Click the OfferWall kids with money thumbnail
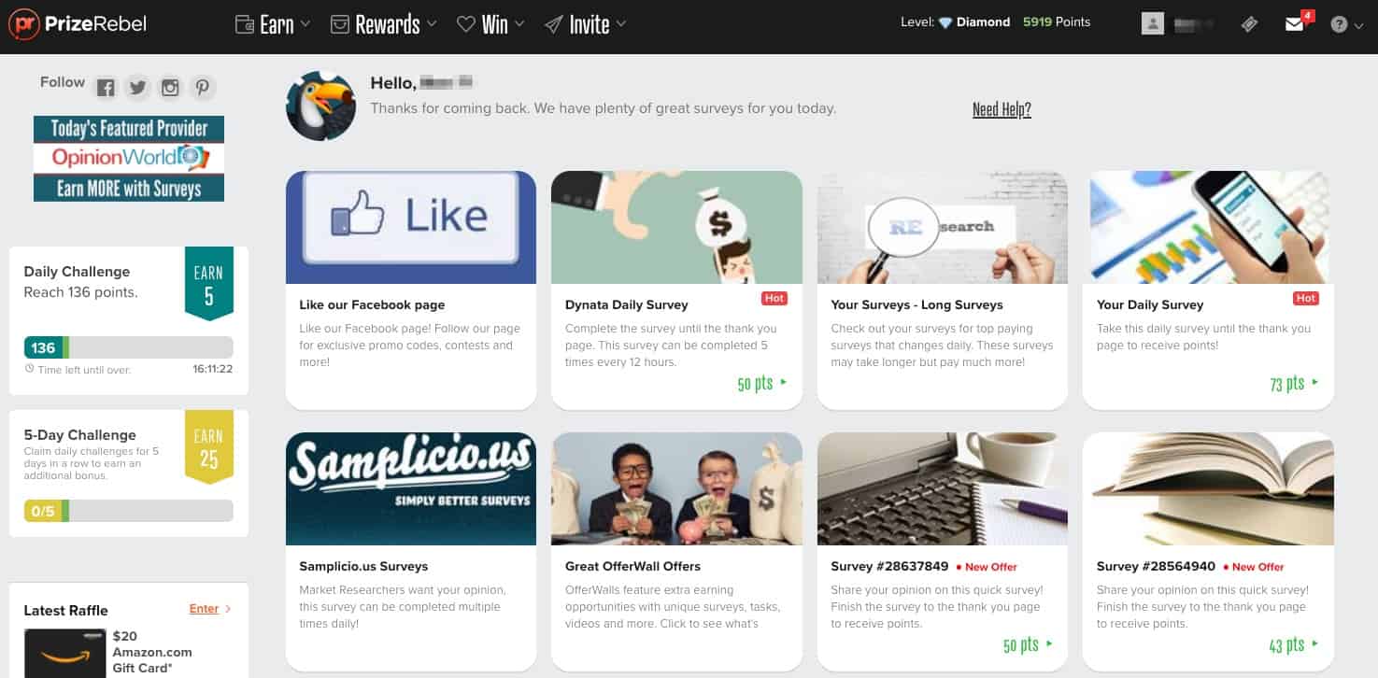The image size is (1378, 678). (676, 488)
